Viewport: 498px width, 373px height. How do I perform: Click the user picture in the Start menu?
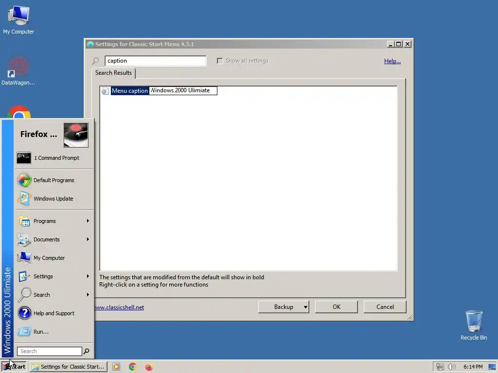point(75,135)
